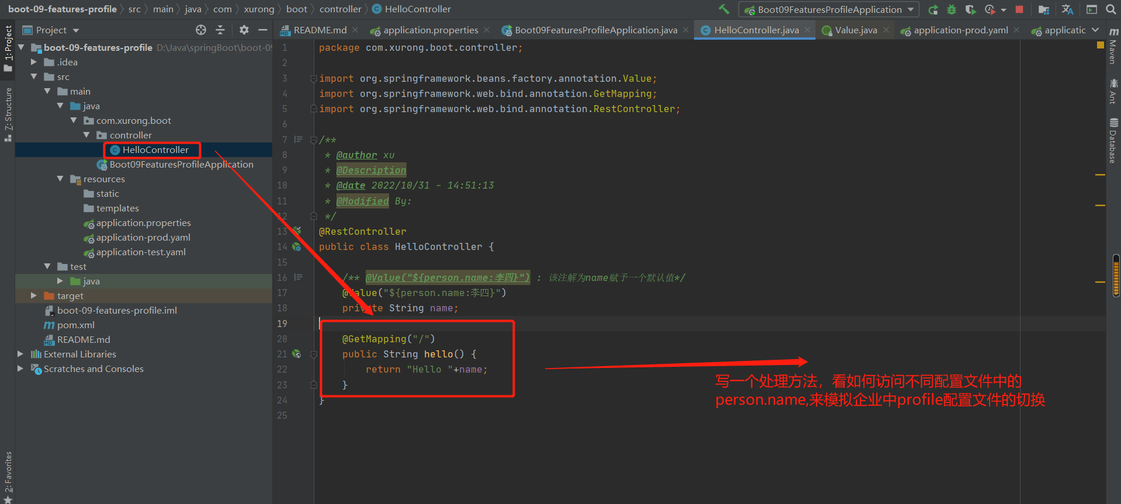Open the profiler options dropdown arrow
This screenshot has width=1121, height=504.
pyautogui.click(x=1004, y=10)
